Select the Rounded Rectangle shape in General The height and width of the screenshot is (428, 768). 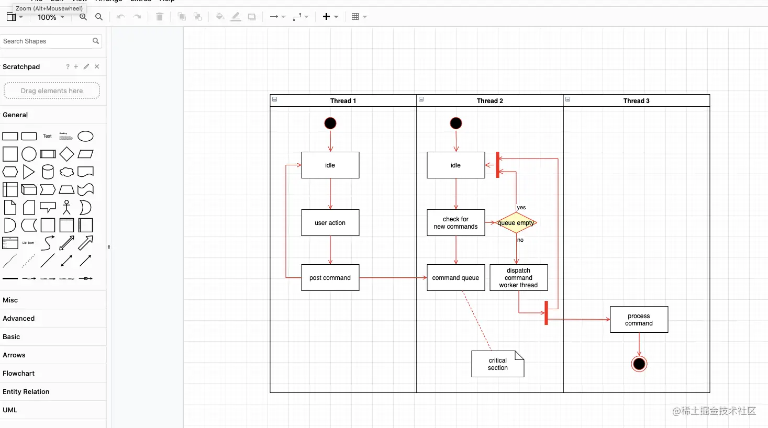click(x=29, y=137)
